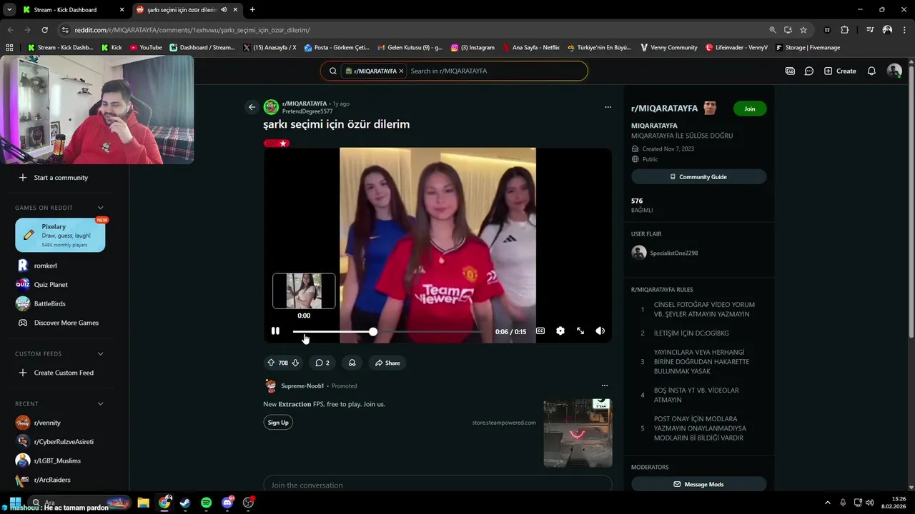915x514 pixels.
Task: Expand rule 1 about CİNSEL FOTOĞRAF
Action: click(698, 309)
